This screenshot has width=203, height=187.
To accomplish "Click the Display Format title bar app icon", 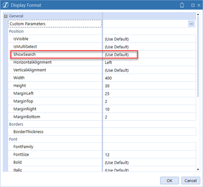I will (6, 5).
